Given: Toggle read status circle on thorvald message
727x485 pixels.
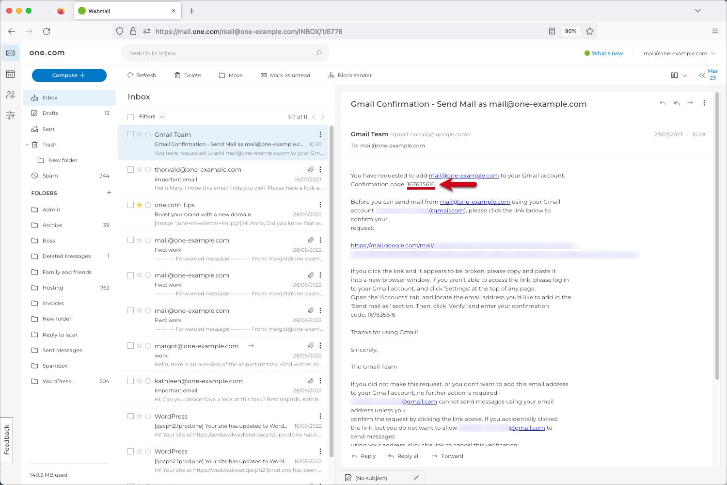Looking at the screenshot, I should (x=148, y=170).
